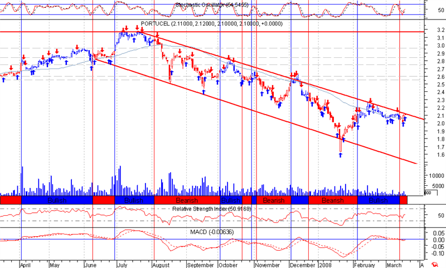Click the 50 level label on RSI panel
This screenshot has height=268, width=446.
point(441,216)
